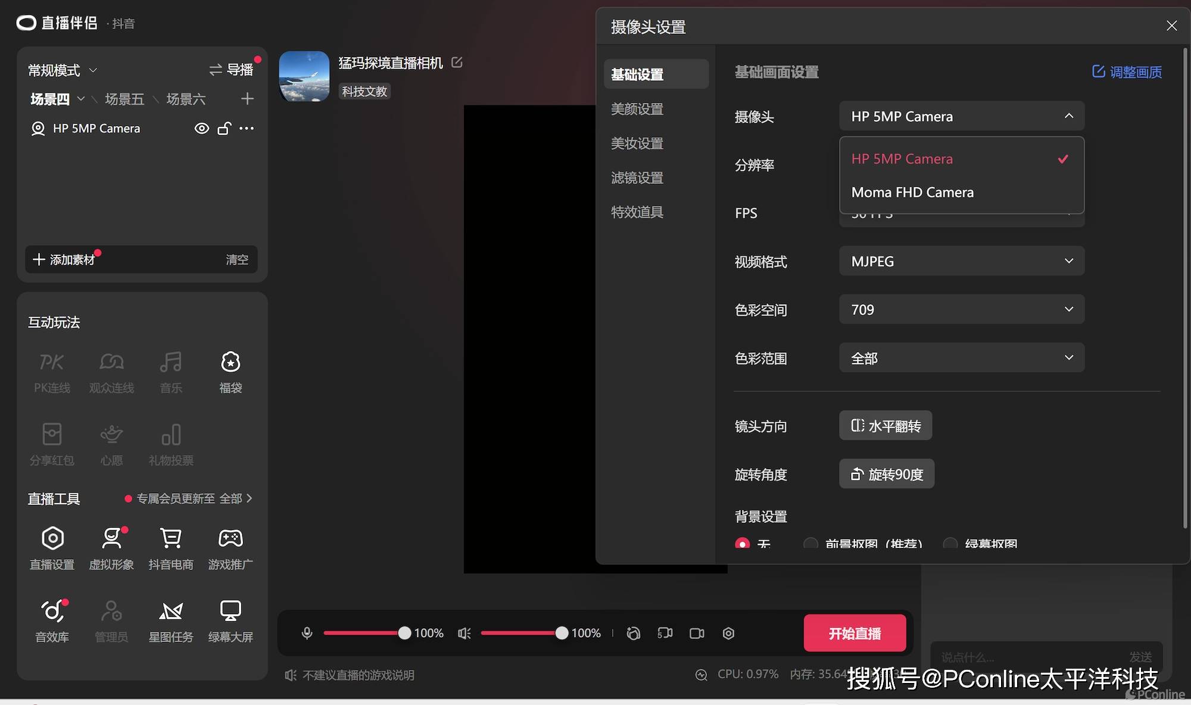The image size is (1191, 705).
Task: Expand the 场景四 scene chevron
Action: click(81, 99)
